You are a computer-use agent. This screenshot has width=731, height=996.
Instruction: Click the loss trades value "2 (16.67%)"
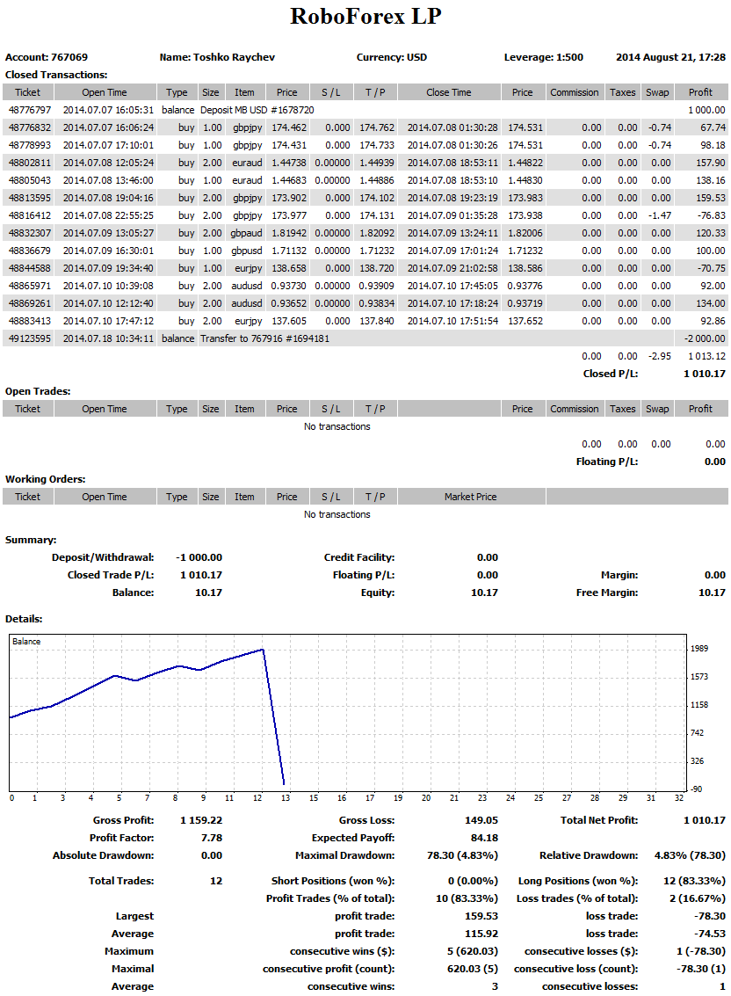(697, 898)
